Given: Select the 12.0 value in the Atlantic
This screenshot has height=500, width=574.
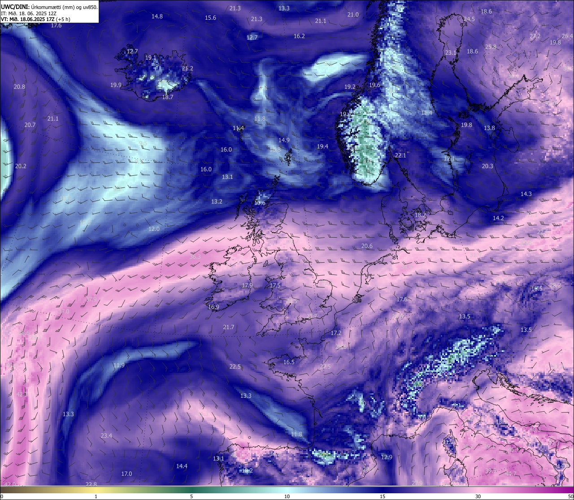Looking at the screenshot, I should click(x=154, y=229).
